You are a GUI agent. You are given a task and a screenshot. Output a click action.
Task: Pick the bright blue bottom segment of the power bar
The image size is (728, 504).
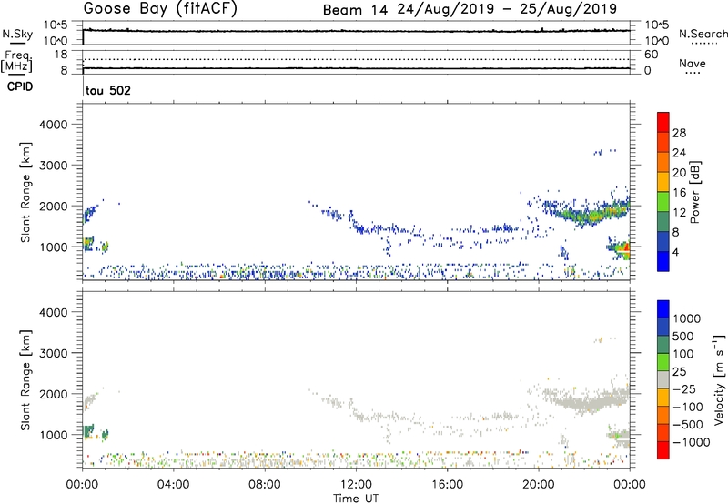pyautogui.click(x=663, y=261)
